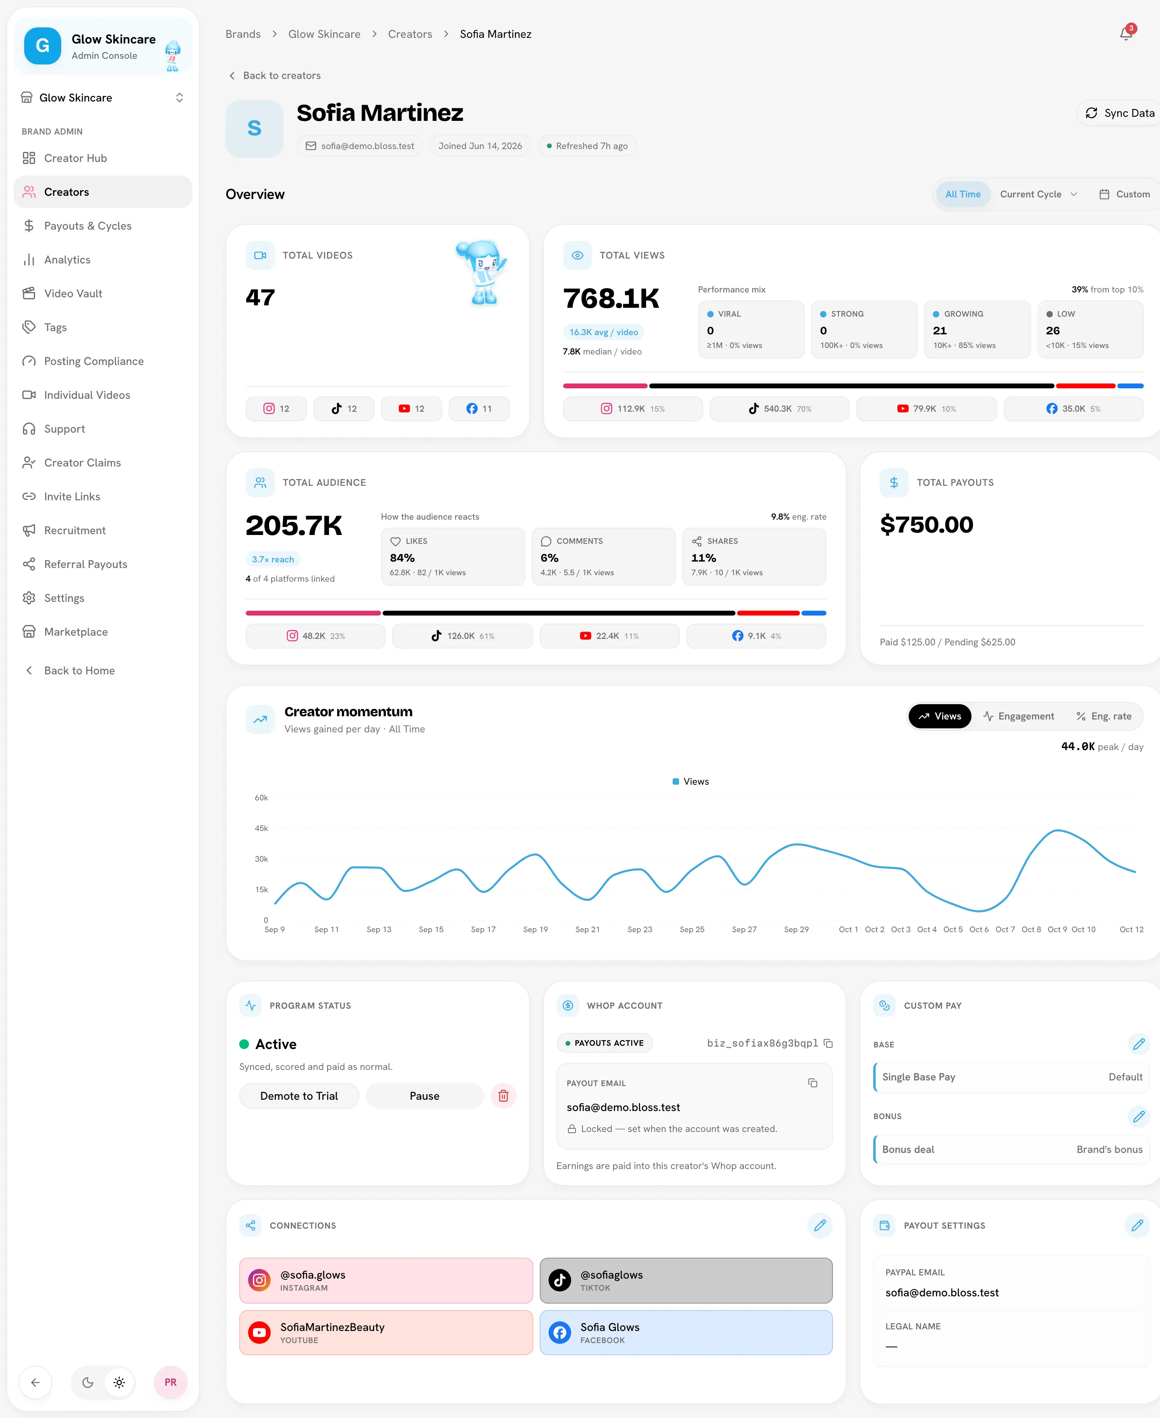Switch to dark mode moon icon
The image size is (1160, 1418).
coord(87,1383)
